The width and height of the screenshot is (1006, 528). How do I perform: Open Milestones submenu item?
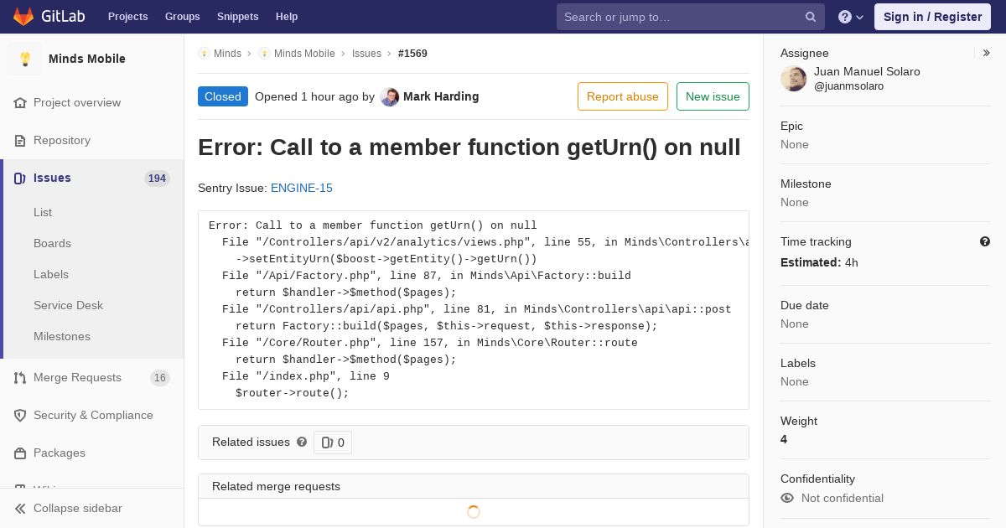62,336
